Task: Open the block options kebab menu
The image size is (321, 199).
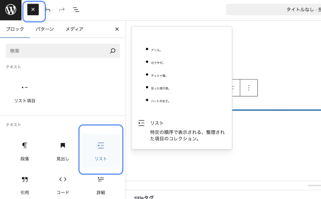Action: pos(249,88)
